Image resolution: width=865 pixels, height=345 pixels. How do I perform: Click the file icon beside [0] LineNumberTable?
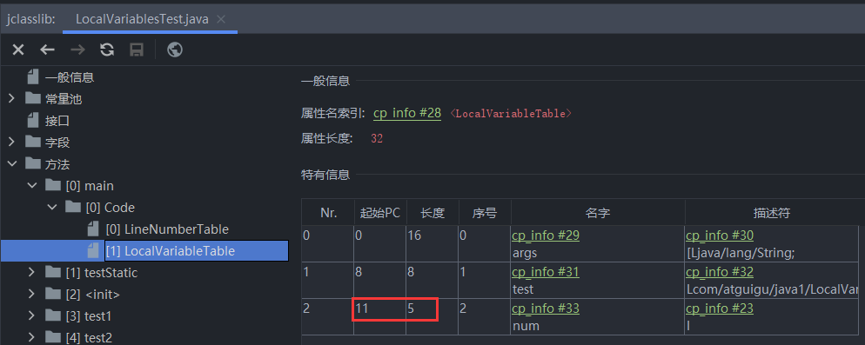pos(94,229)
